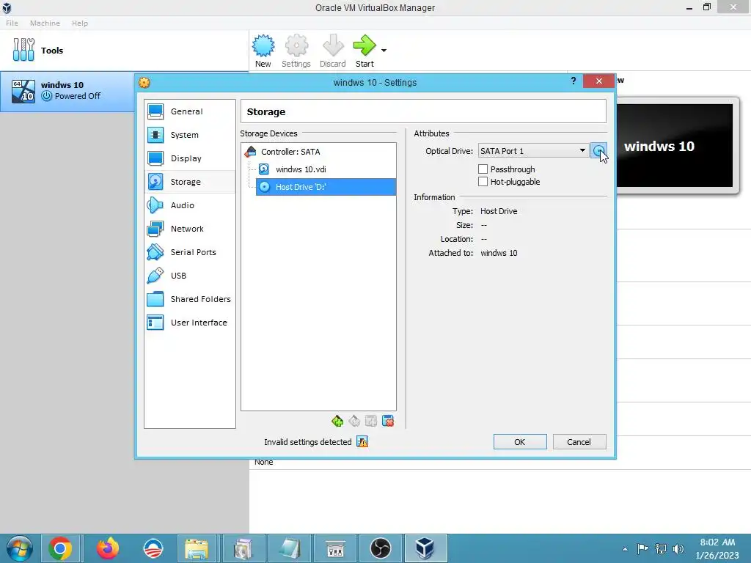Click the invalid settings warning icon
The image size is (751, 563).
(x=362, y=442)
